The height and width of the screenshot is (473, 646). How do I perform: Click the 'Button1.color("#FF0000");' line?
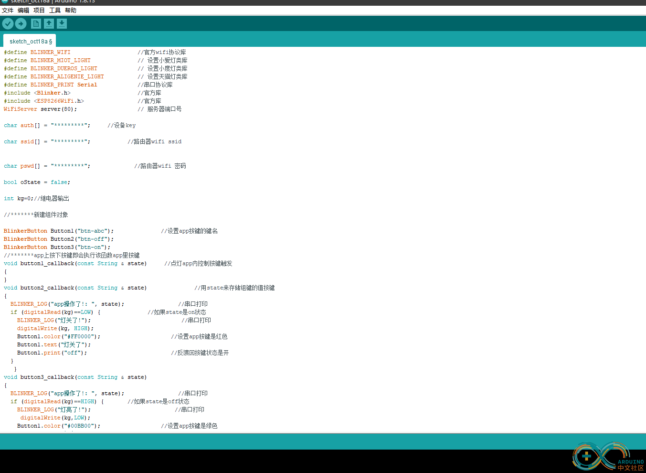(x=59, y=337)
